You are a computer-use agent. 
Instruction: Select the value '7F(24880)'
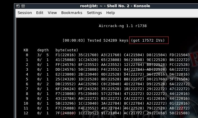(x=66, y=113)
